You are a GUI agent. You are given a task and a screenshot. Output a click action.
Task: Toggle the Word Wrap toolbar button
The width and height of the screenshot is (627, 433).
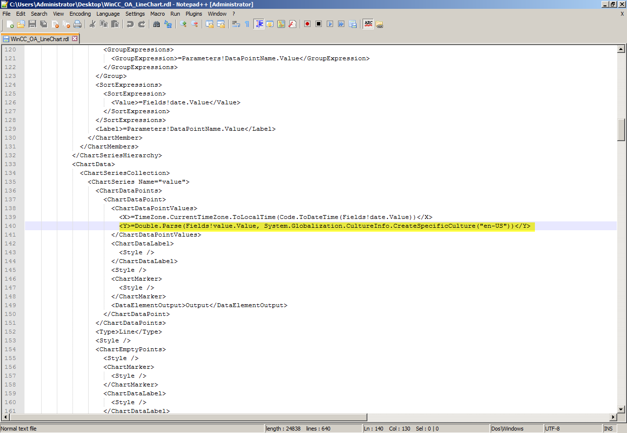[236, 24]
